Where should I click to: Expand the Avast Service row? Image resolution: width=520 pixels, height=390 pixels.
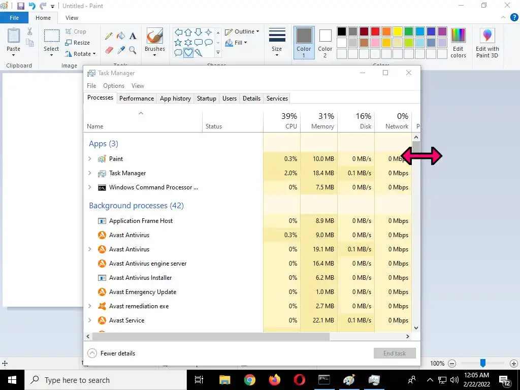point(89,320)
